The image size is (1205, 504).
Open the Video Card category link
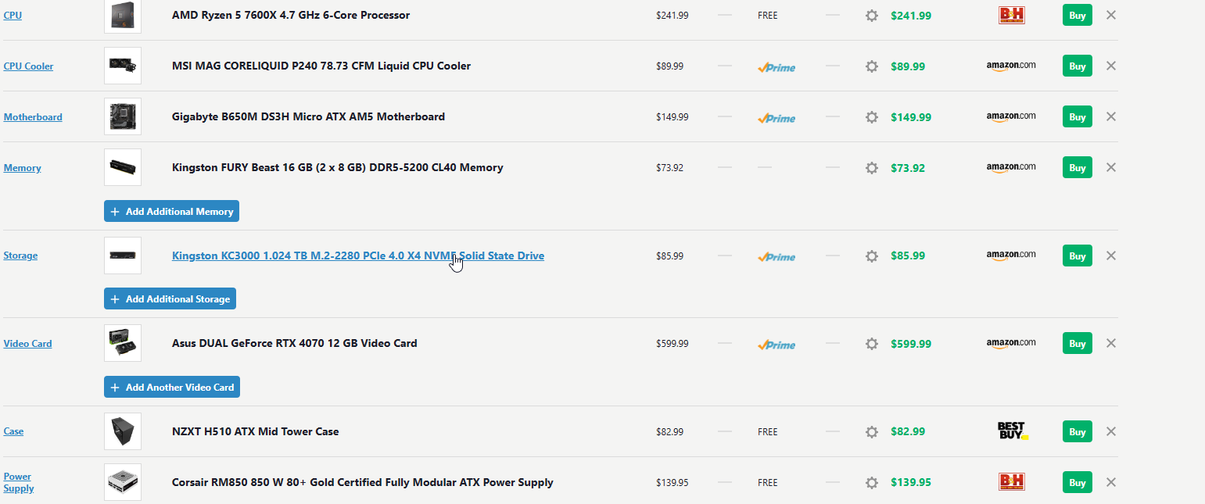click(27, 344)
